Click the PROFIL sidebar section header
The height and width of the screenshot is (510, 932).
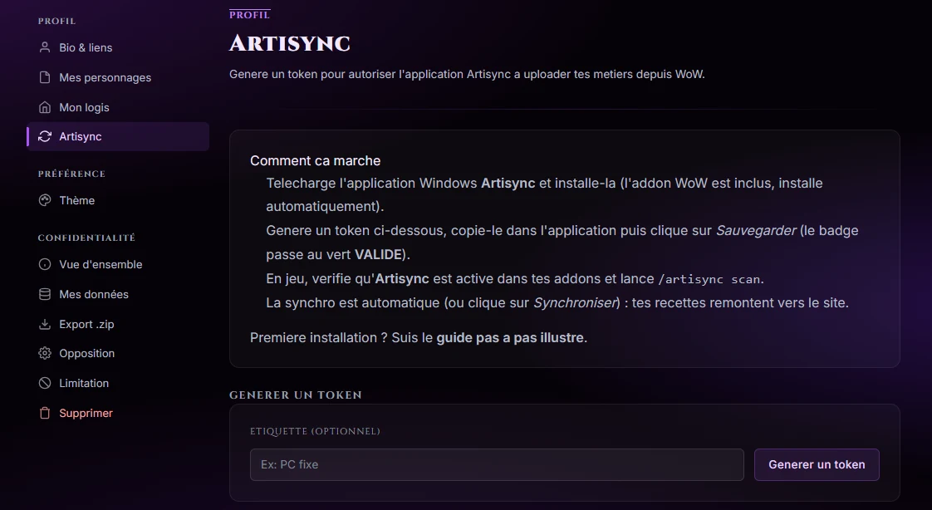[x=56, y=21]
